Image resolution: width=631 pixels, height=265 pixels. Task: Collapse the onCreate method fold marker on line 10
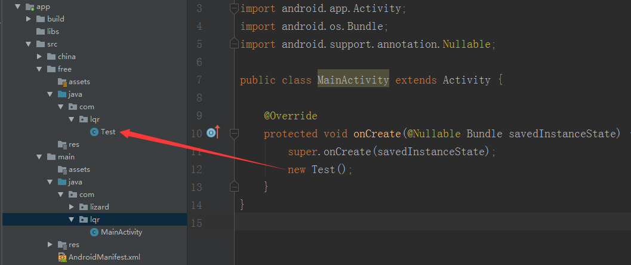(x=234, y=133)
